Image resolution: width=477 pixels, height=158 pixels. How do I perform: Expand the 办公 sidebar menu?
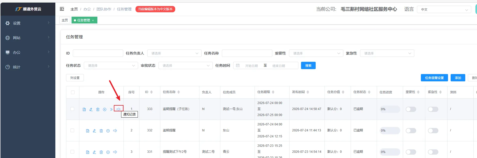coord(28,52)
